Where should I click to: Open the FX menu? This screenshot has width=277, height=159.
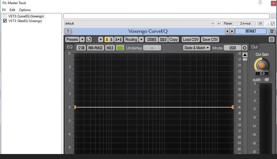[x=4, y=10]
